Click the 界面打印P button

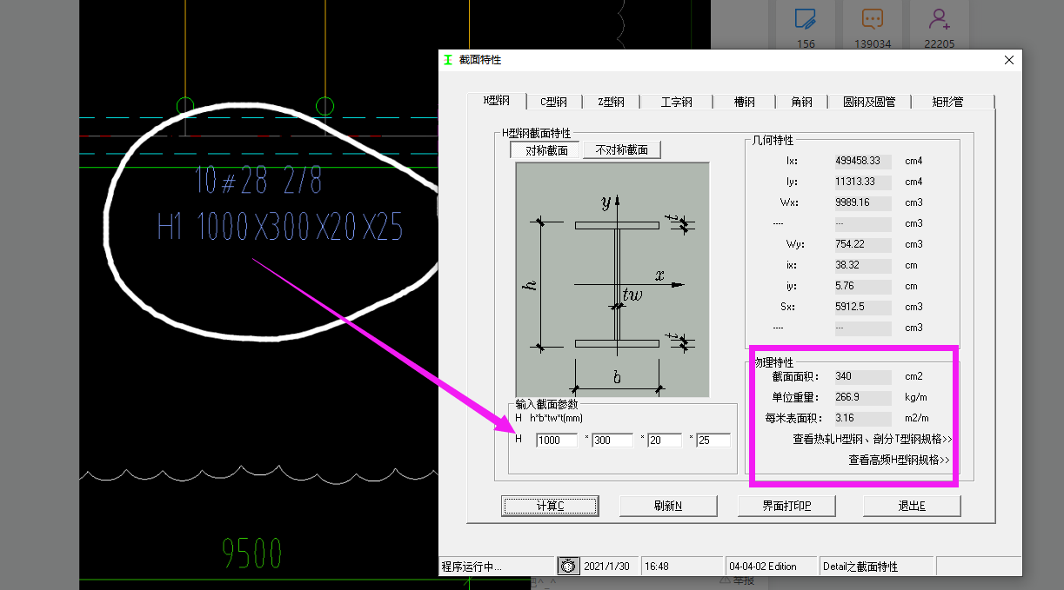[786, 506]
